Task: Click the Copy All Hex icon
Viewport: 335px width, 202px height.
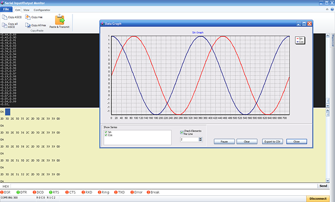Action: click(28, 25)
